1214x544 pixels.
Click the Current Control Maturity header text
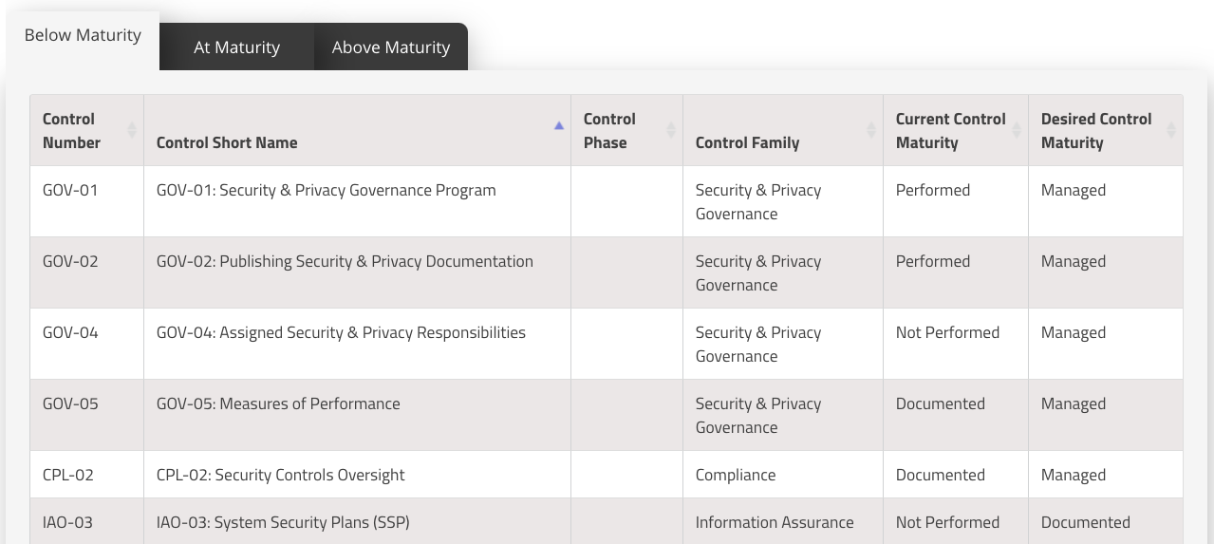coord(950,131)
